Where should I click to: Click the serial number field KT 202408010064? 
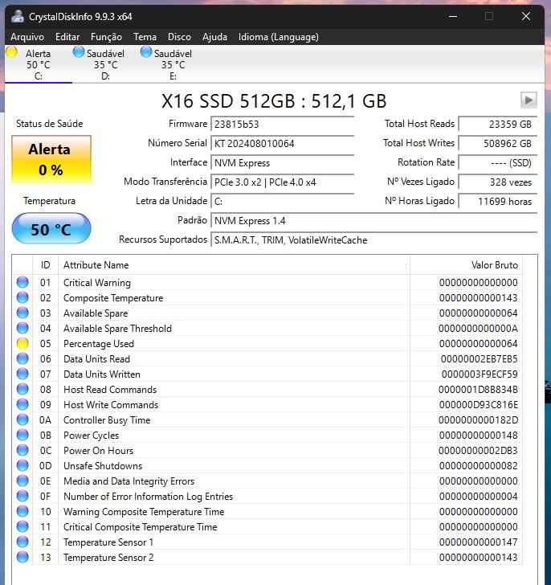[282, 143]
